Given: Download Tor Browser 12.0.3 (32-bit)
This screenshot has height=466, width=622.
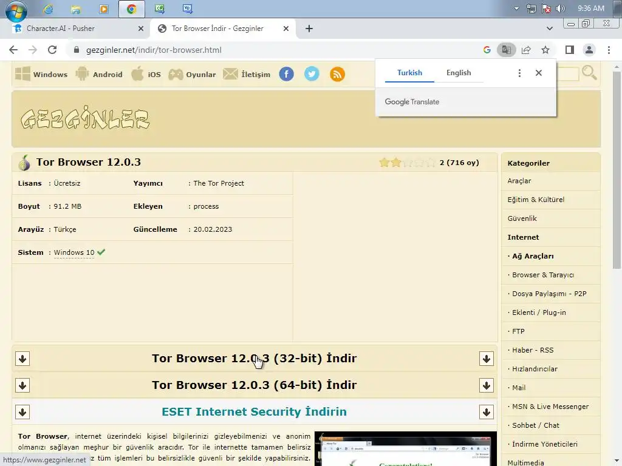Looking at the screenshot, I should click(x=255, y=358).
